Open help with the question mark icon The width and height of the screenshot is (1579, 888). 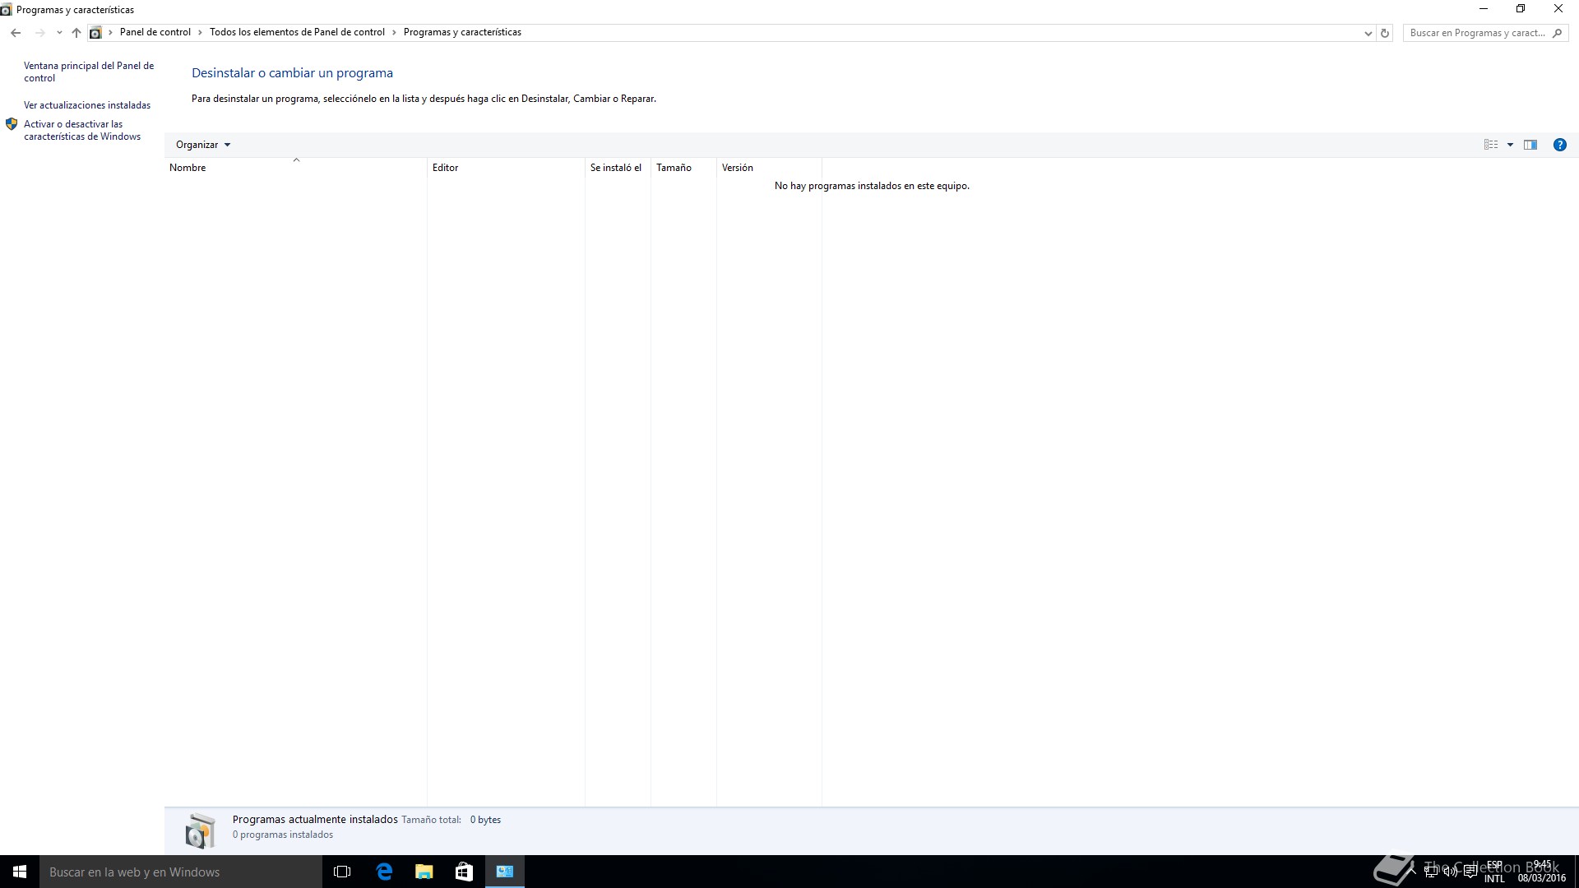(x=1559, y=145)
